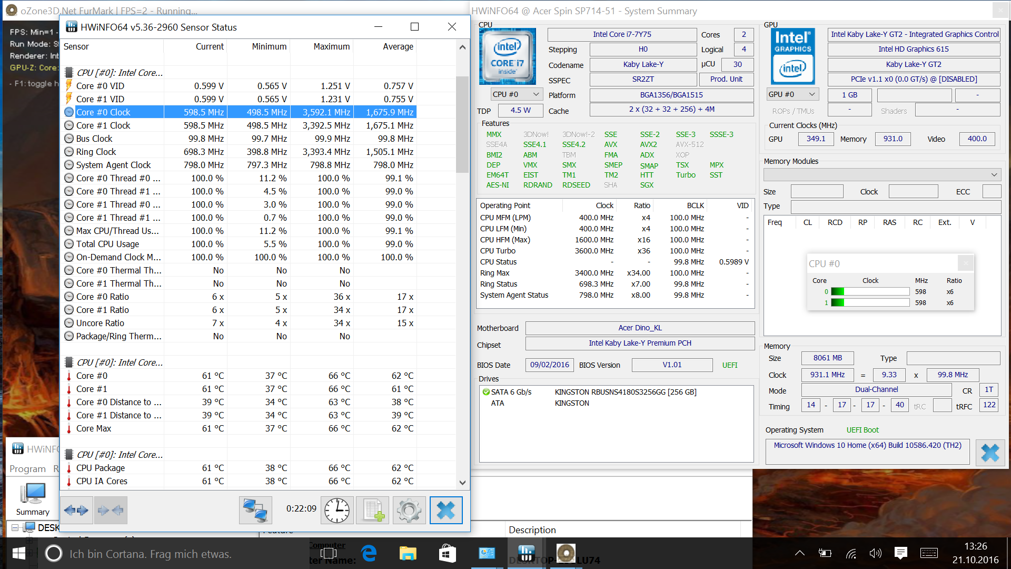The height and width of the screenshot is (569, 1011).
Task: Open Microsoft Edge from the taskbar
Action: (x=369, y=553)
